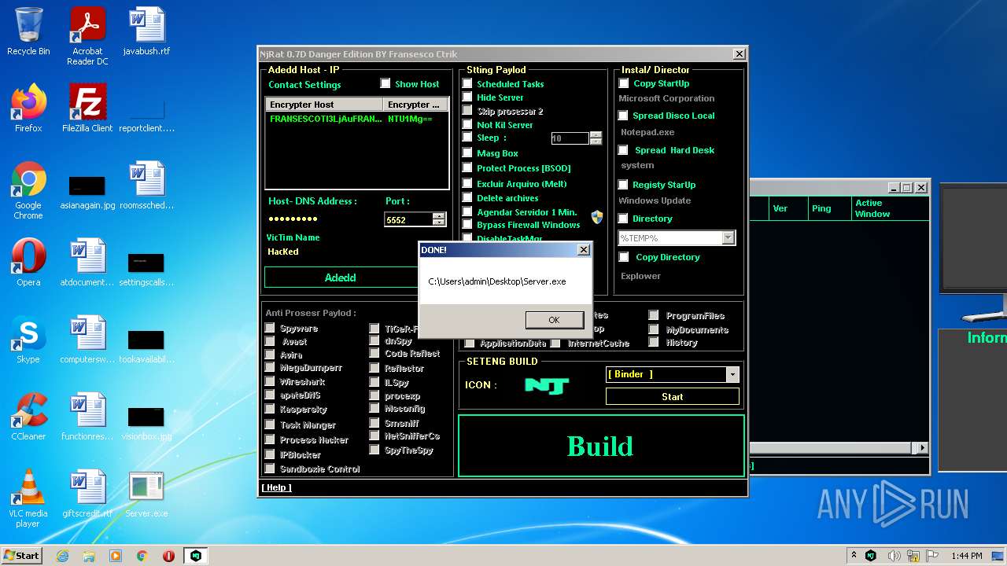Check Process Hacker anti-process option
Viewport: 1007px width, 566px height.
(x=270, y=439)
